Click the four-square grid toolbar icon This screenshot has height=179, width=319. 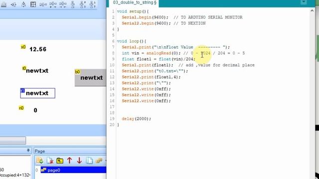(33, 4)
